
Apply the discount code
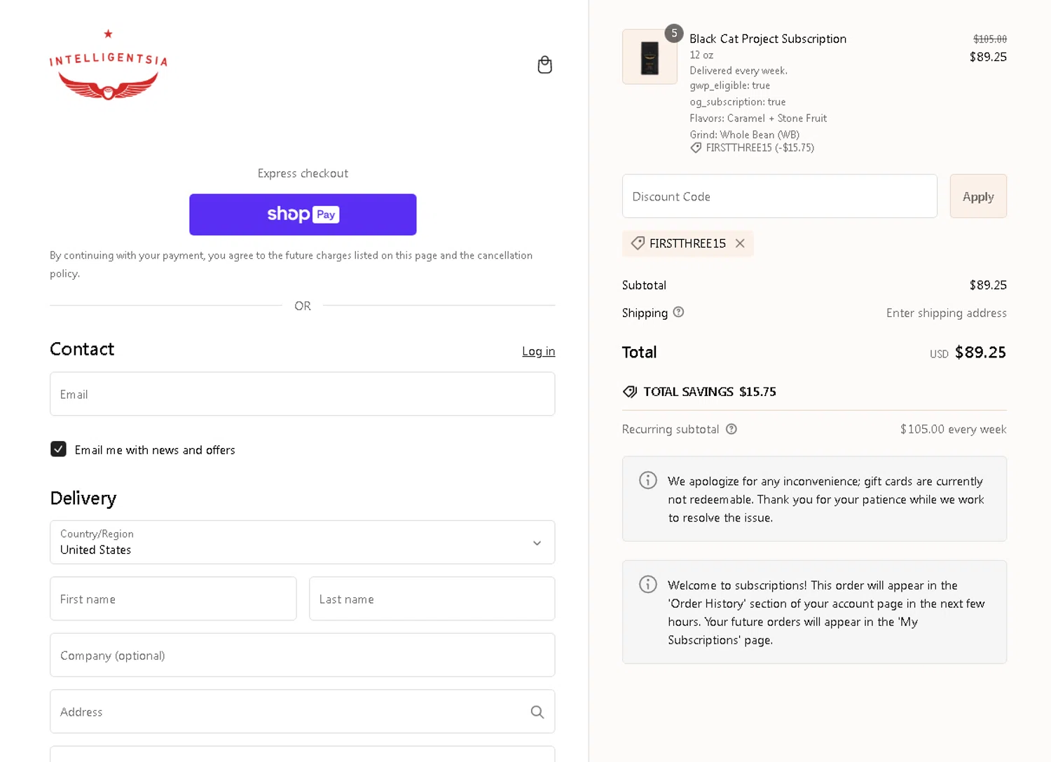click(978, 196)
